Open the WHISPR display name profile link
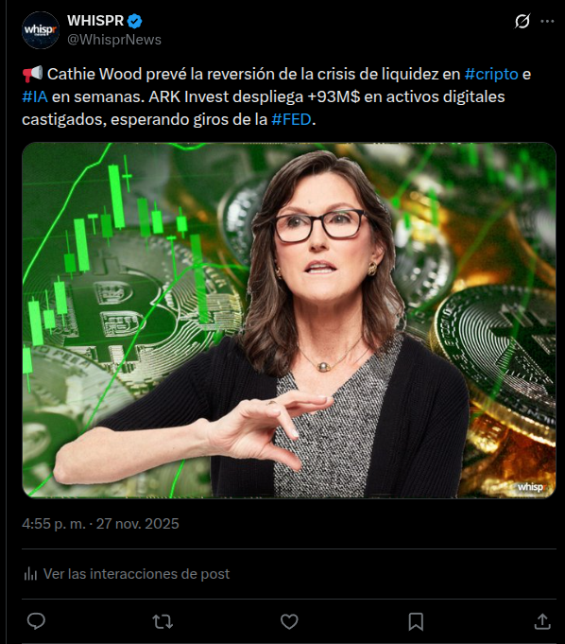This screenshot has height=644, width=565. click(x=95, y=21)
